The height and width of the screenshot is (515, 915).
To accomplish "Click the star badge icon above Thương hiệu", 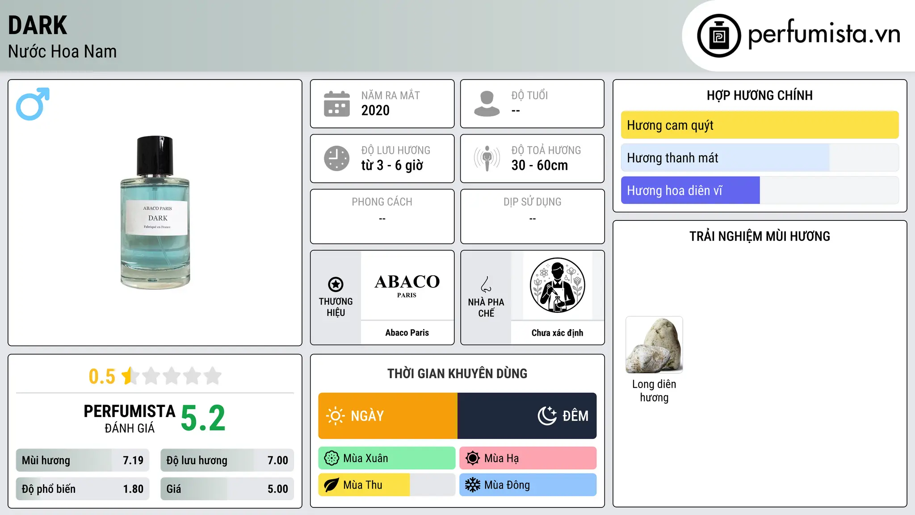I will click(x=336, y=284).
